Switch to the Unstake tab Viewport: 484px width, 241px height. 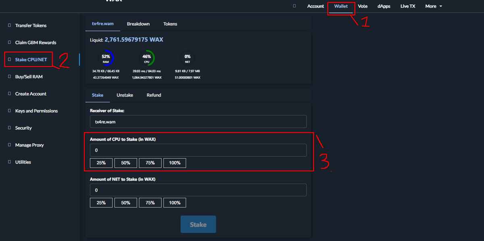point(125,95)
